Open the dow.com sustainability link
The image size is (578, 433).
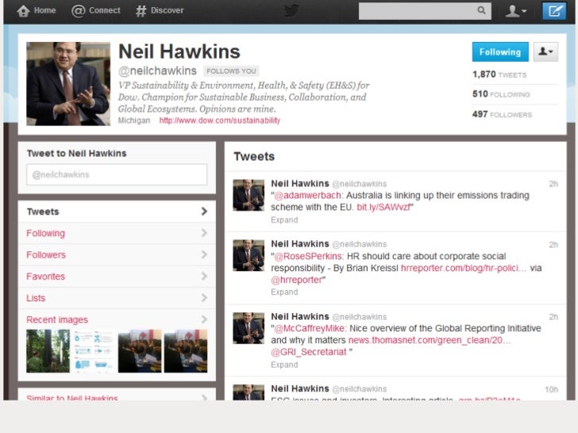tap(220, 121)
